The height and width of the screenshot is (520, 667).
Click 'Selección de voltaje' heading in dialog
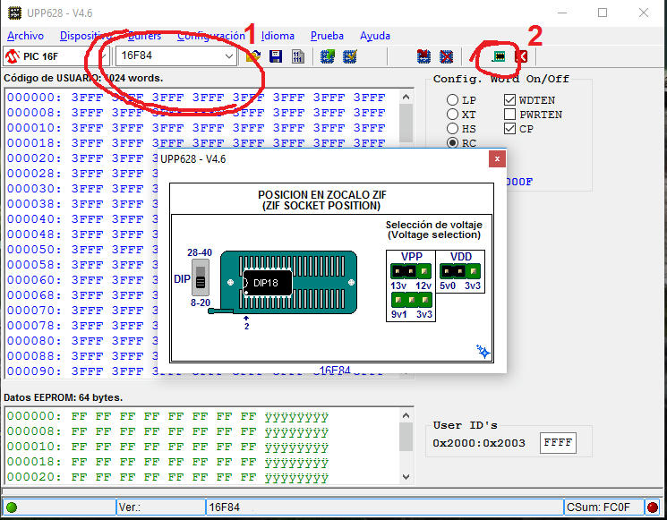[434, 225]
